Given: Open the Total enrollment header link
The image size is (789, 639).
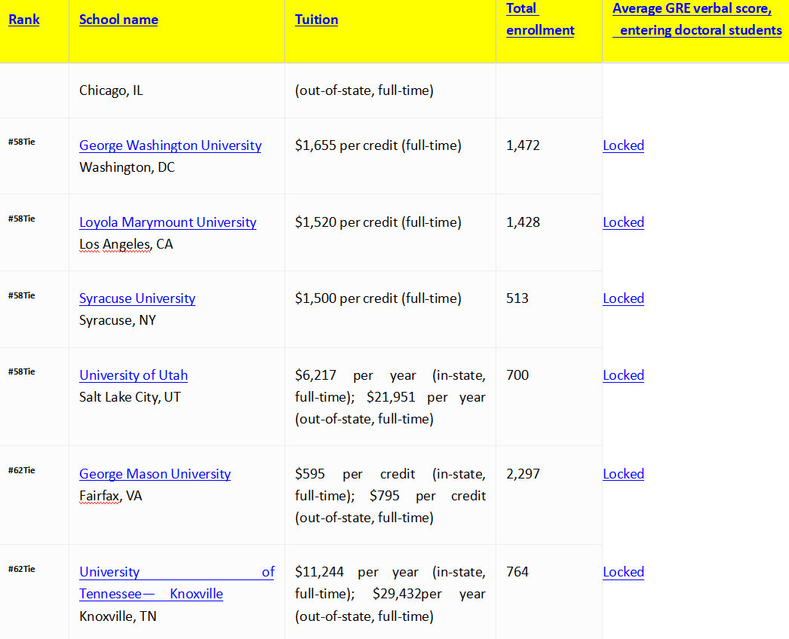Looking at the screenshot, I should (x=540, y=19).
